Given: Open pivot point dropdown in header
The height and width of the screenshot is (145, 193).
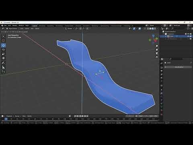Looking at the screenshot, I should pyautogui.click(x=76, y=29).
